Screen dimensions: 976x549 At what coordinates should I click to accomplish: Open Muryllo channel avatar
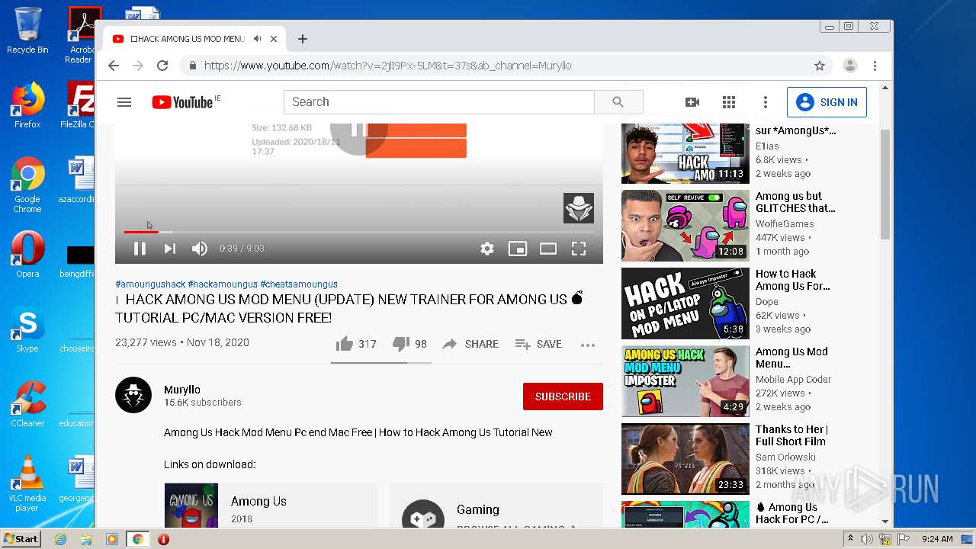133,395
